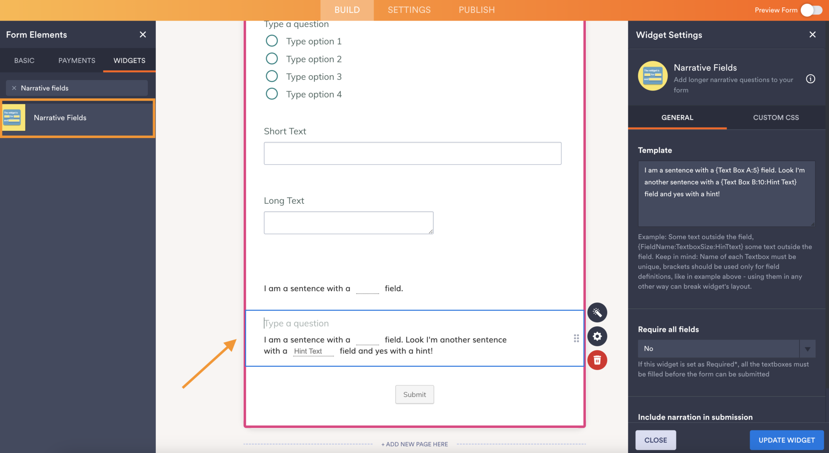Screen dimensions: 829x453
Task: Open the widget wizard magic wand icon
Action: 597,312
